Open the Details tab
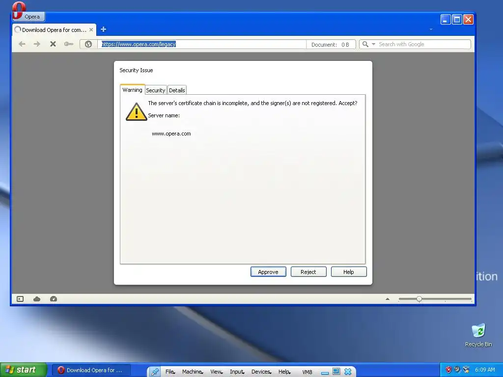This screenshot has width=503, height=377. pos(177,90)
